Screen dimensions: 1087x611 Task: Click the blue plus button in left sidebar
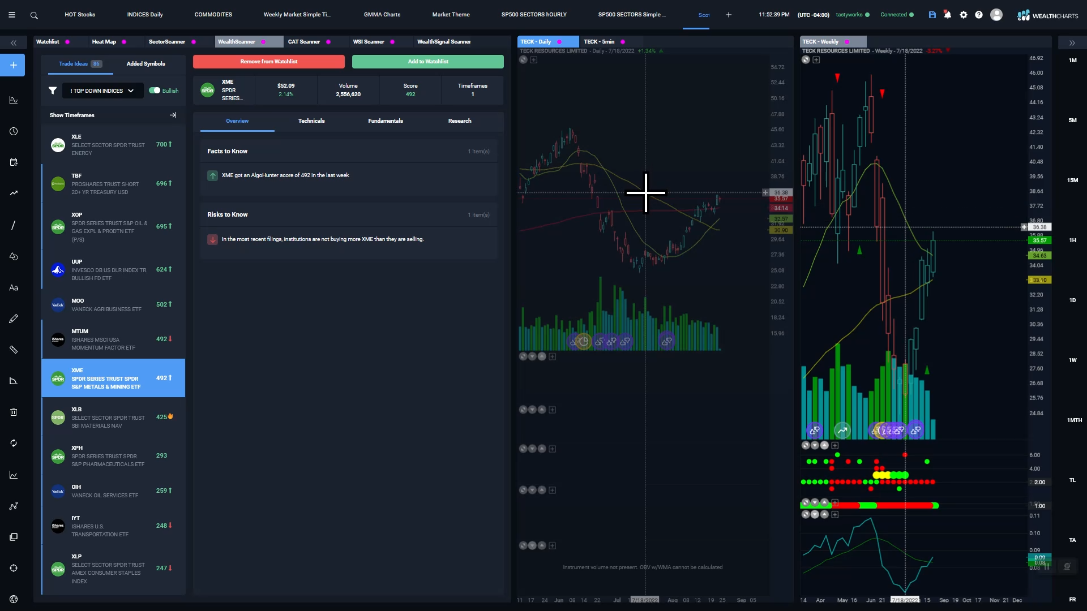click(14, 65)
